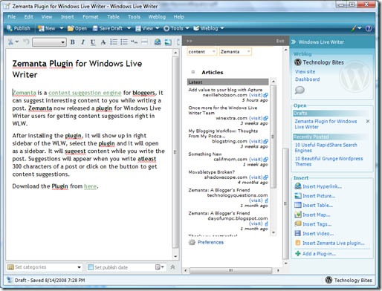Expand the Save Draft dropdown arrow

click(x=129, y=28)
